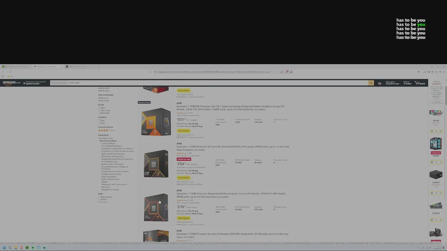This screenshot has width=447, height=251.
Task: Add the £216 Ryzen 7700X to basket
Action: click(x=183, y=218)
